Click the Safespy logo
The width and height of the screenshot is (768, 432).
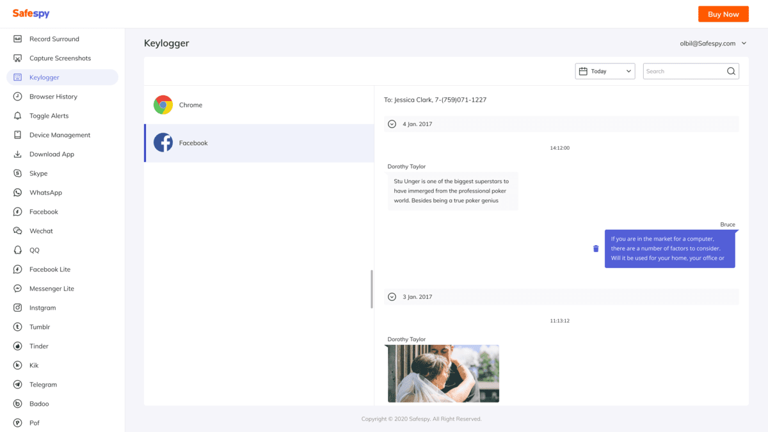tap(31, 14)
